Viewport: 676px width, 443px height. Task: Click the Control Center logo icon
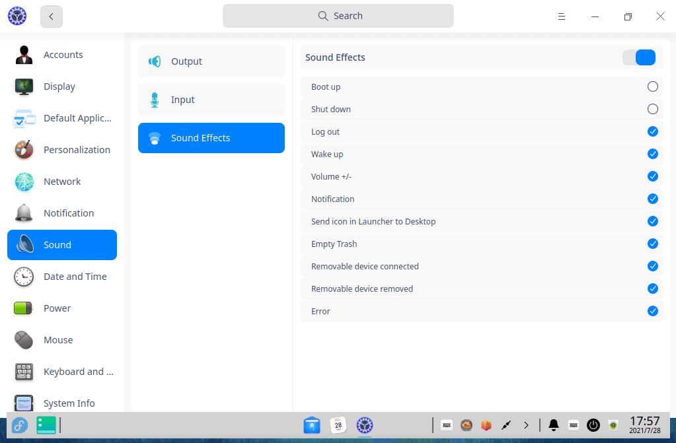(x=17, y=16)
